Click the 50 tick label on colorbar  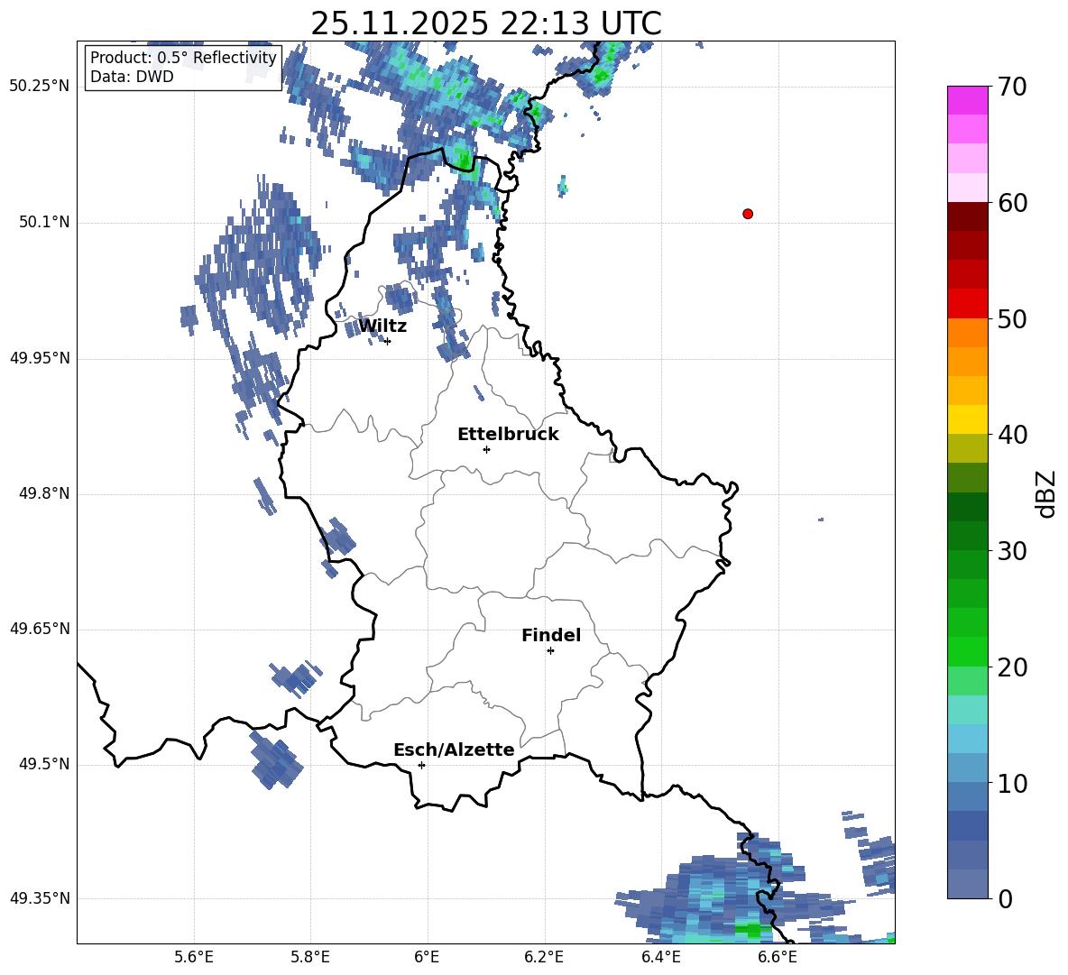pyautogui.click(x=1012, y=319)
